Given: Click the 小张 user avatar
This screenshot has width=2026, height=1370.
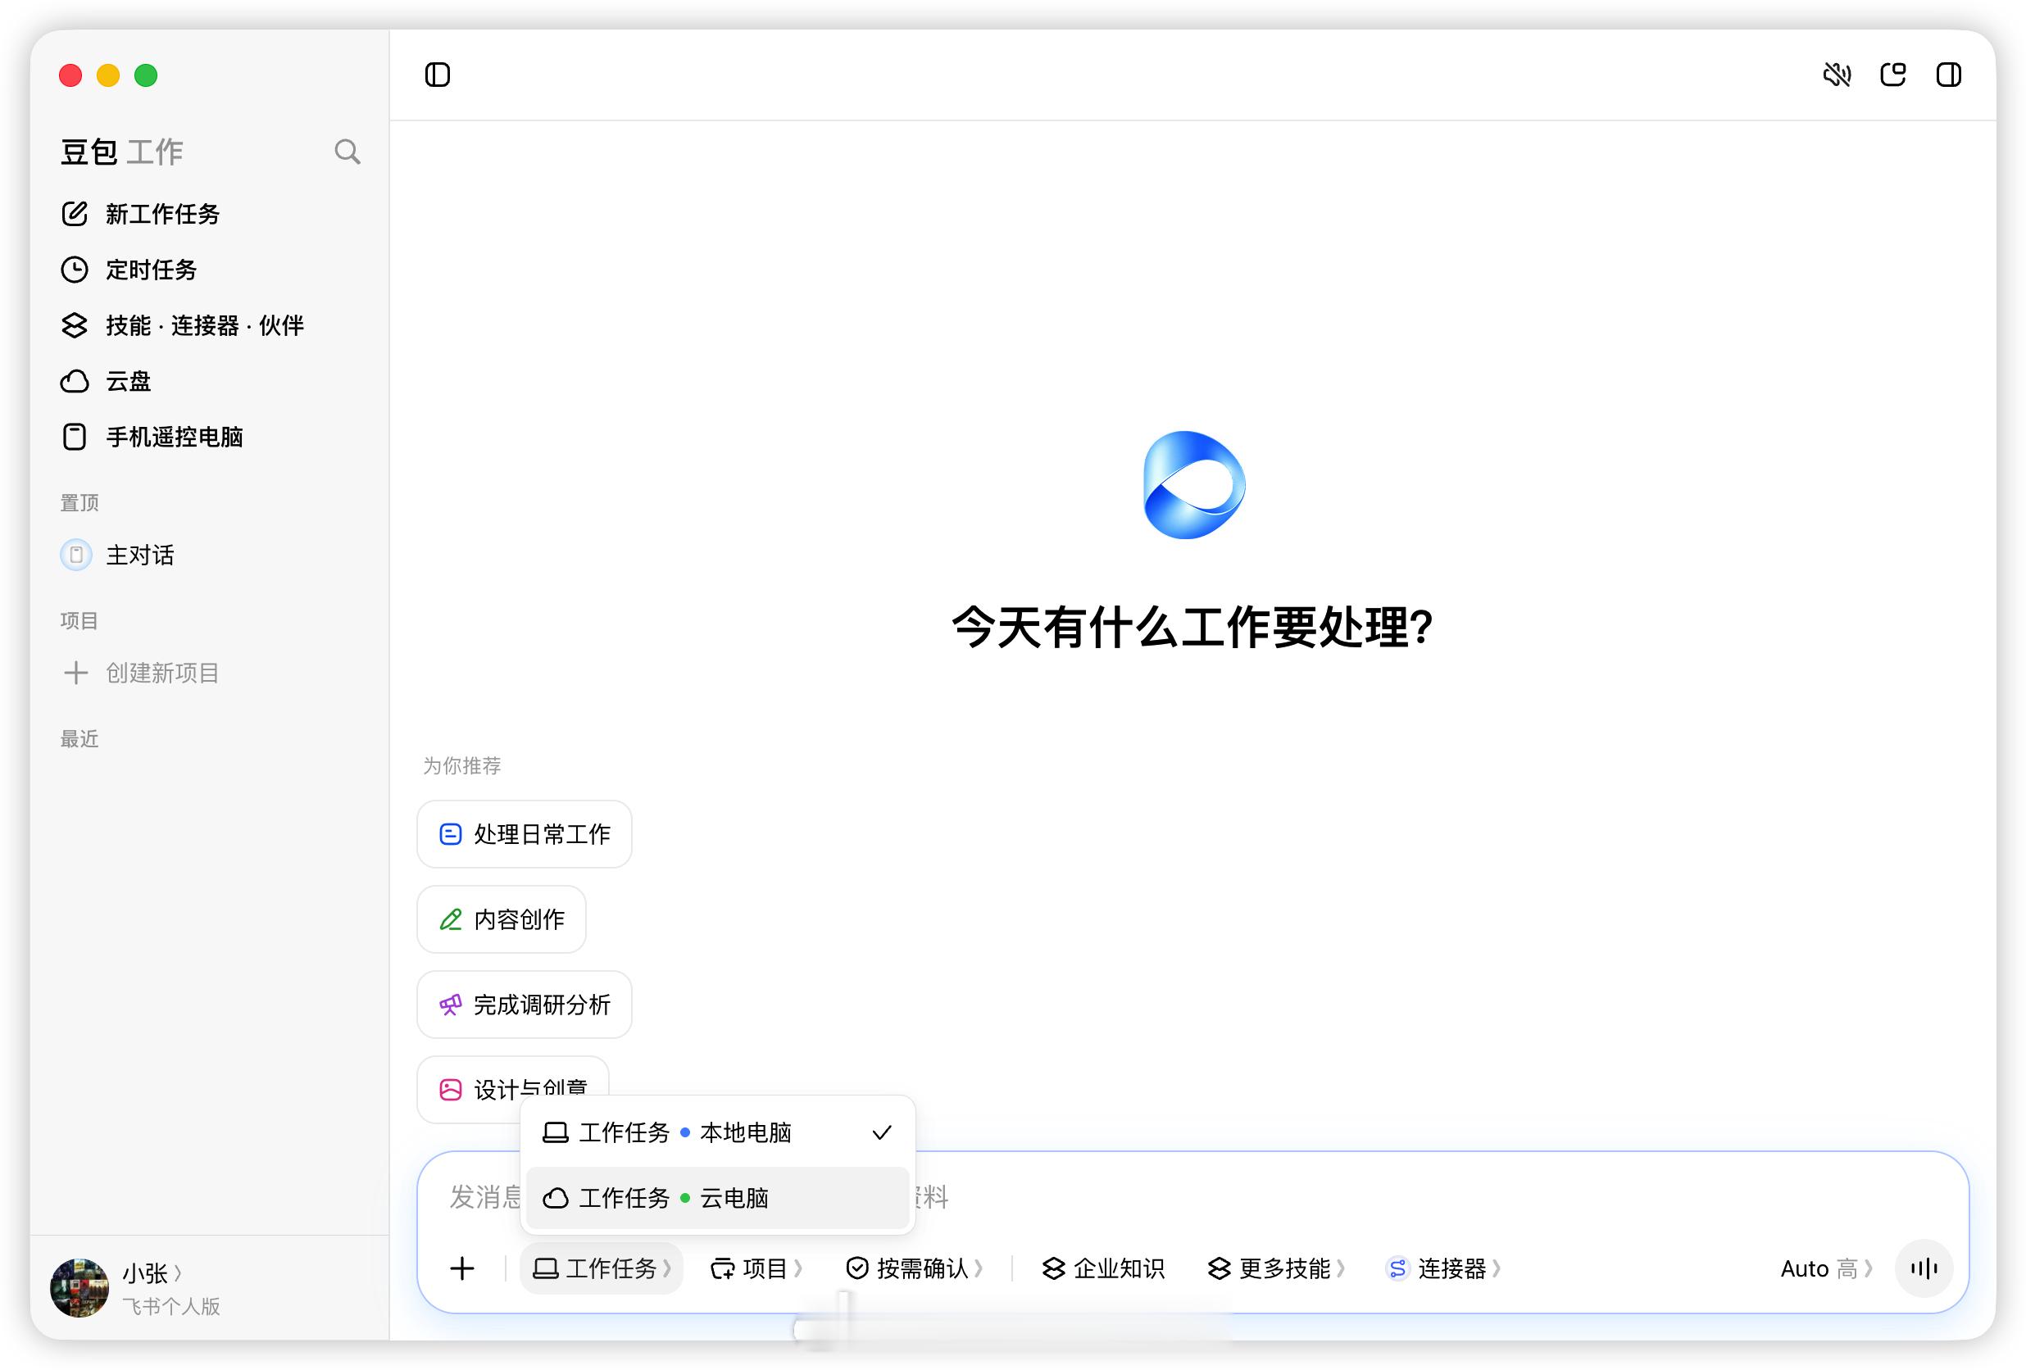Looking at the screenshot, I should tap(79, 1287).
